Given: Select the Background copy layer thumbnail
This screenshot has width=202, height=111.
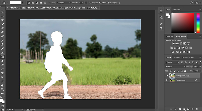Looking at the screenshot, I should (172, 76).
